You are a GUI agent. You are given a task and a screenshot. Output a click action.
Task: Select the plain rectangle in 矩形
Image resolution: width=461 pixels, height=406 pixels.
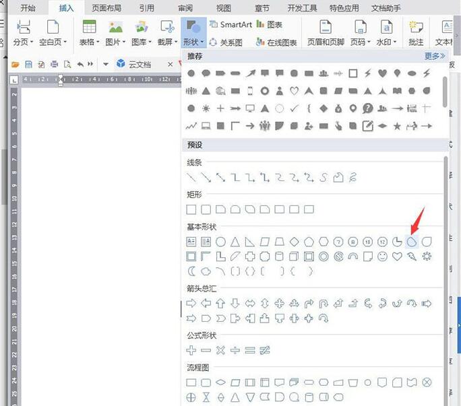point(191,209)
